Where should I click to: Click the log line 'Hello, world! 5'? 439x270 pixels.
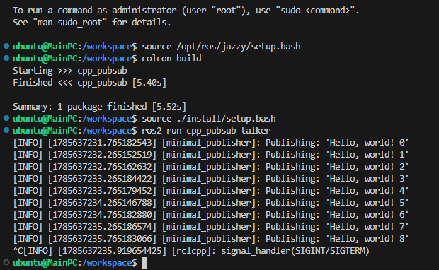210,203
